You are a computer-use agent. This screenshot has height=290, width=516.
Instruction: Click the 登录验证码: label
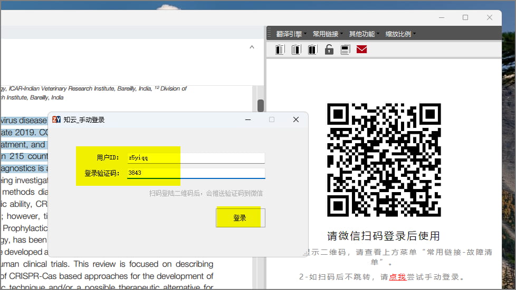[102, 173]
